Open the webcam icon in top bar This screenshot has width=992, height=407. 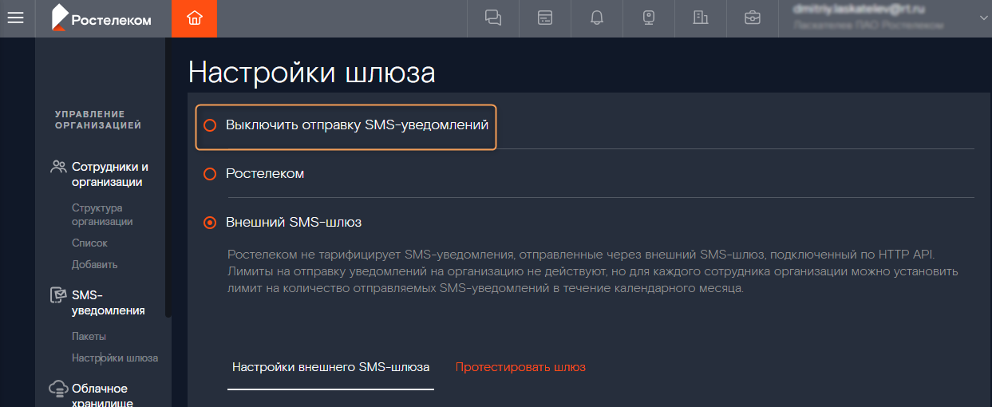(x=649, y=18)
